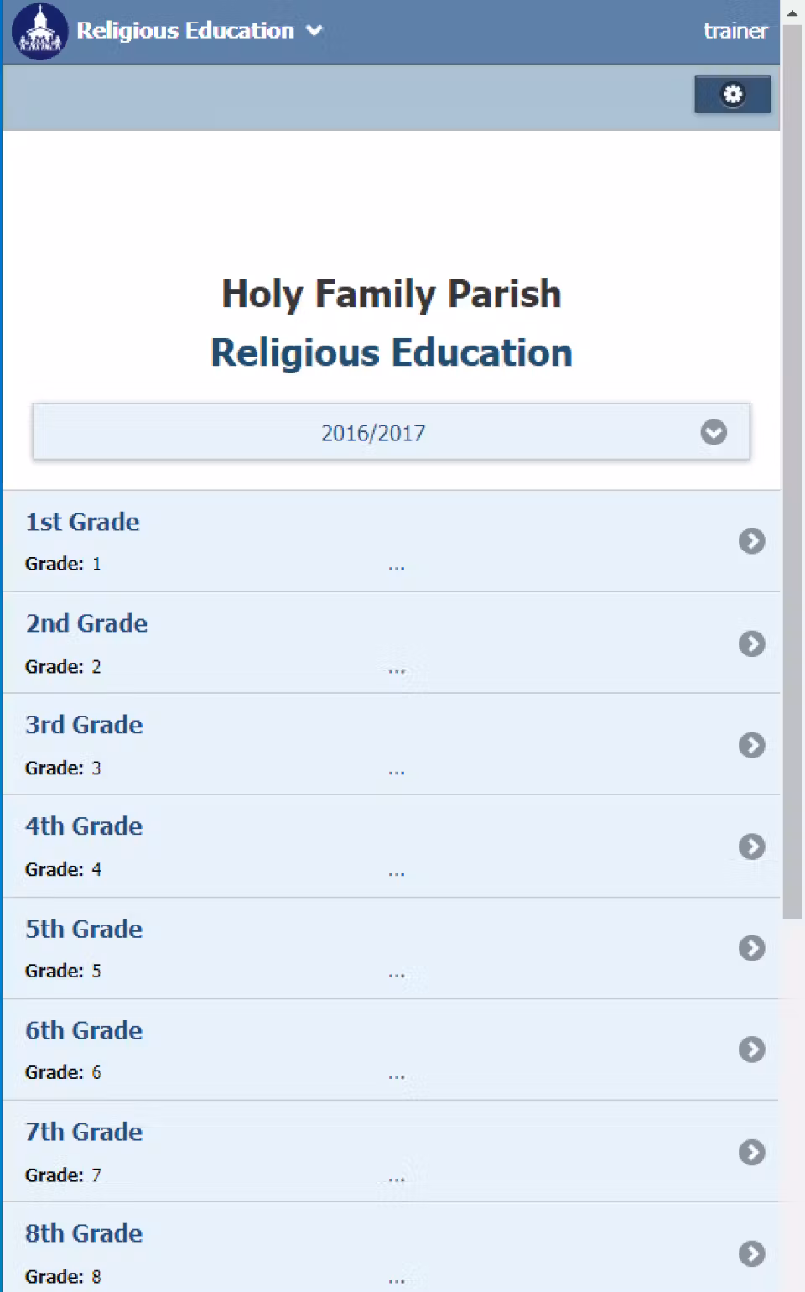
Task: Click the arrow icon for 3rd Grade
Action: [751, 745]
